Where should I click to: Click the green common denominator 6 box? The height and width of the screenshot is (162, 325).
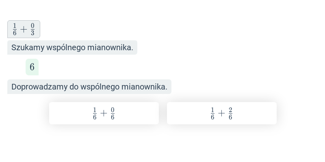tap(32, 67)
